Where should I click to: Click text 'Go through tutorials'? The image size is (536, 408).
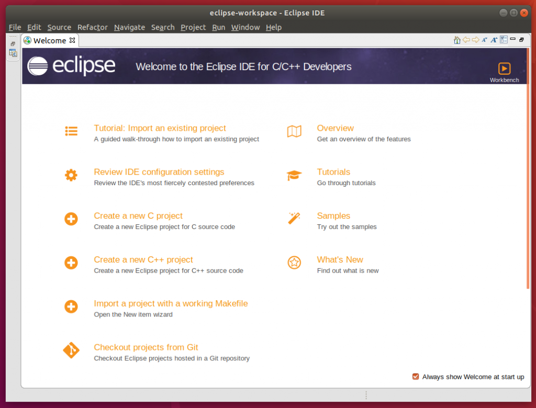click(346, 183)
